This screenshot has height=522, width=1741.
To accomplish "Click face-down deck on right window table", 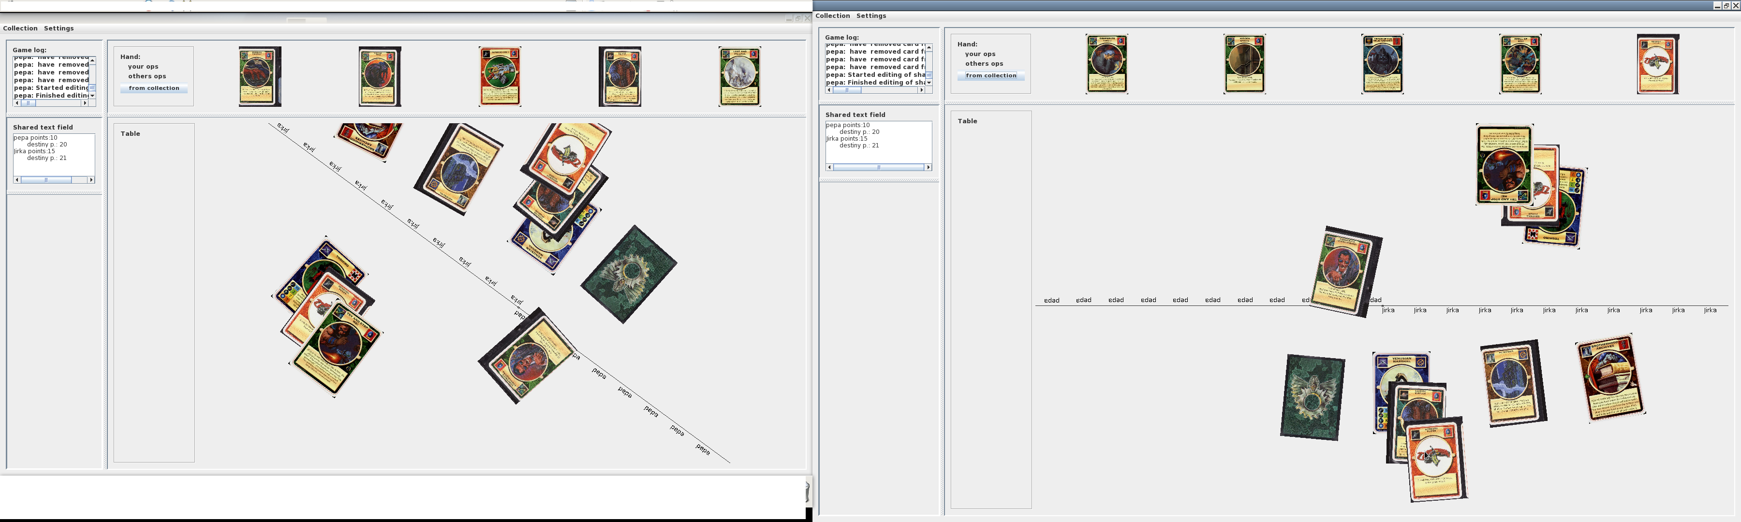I will [x=1313, y=398].
